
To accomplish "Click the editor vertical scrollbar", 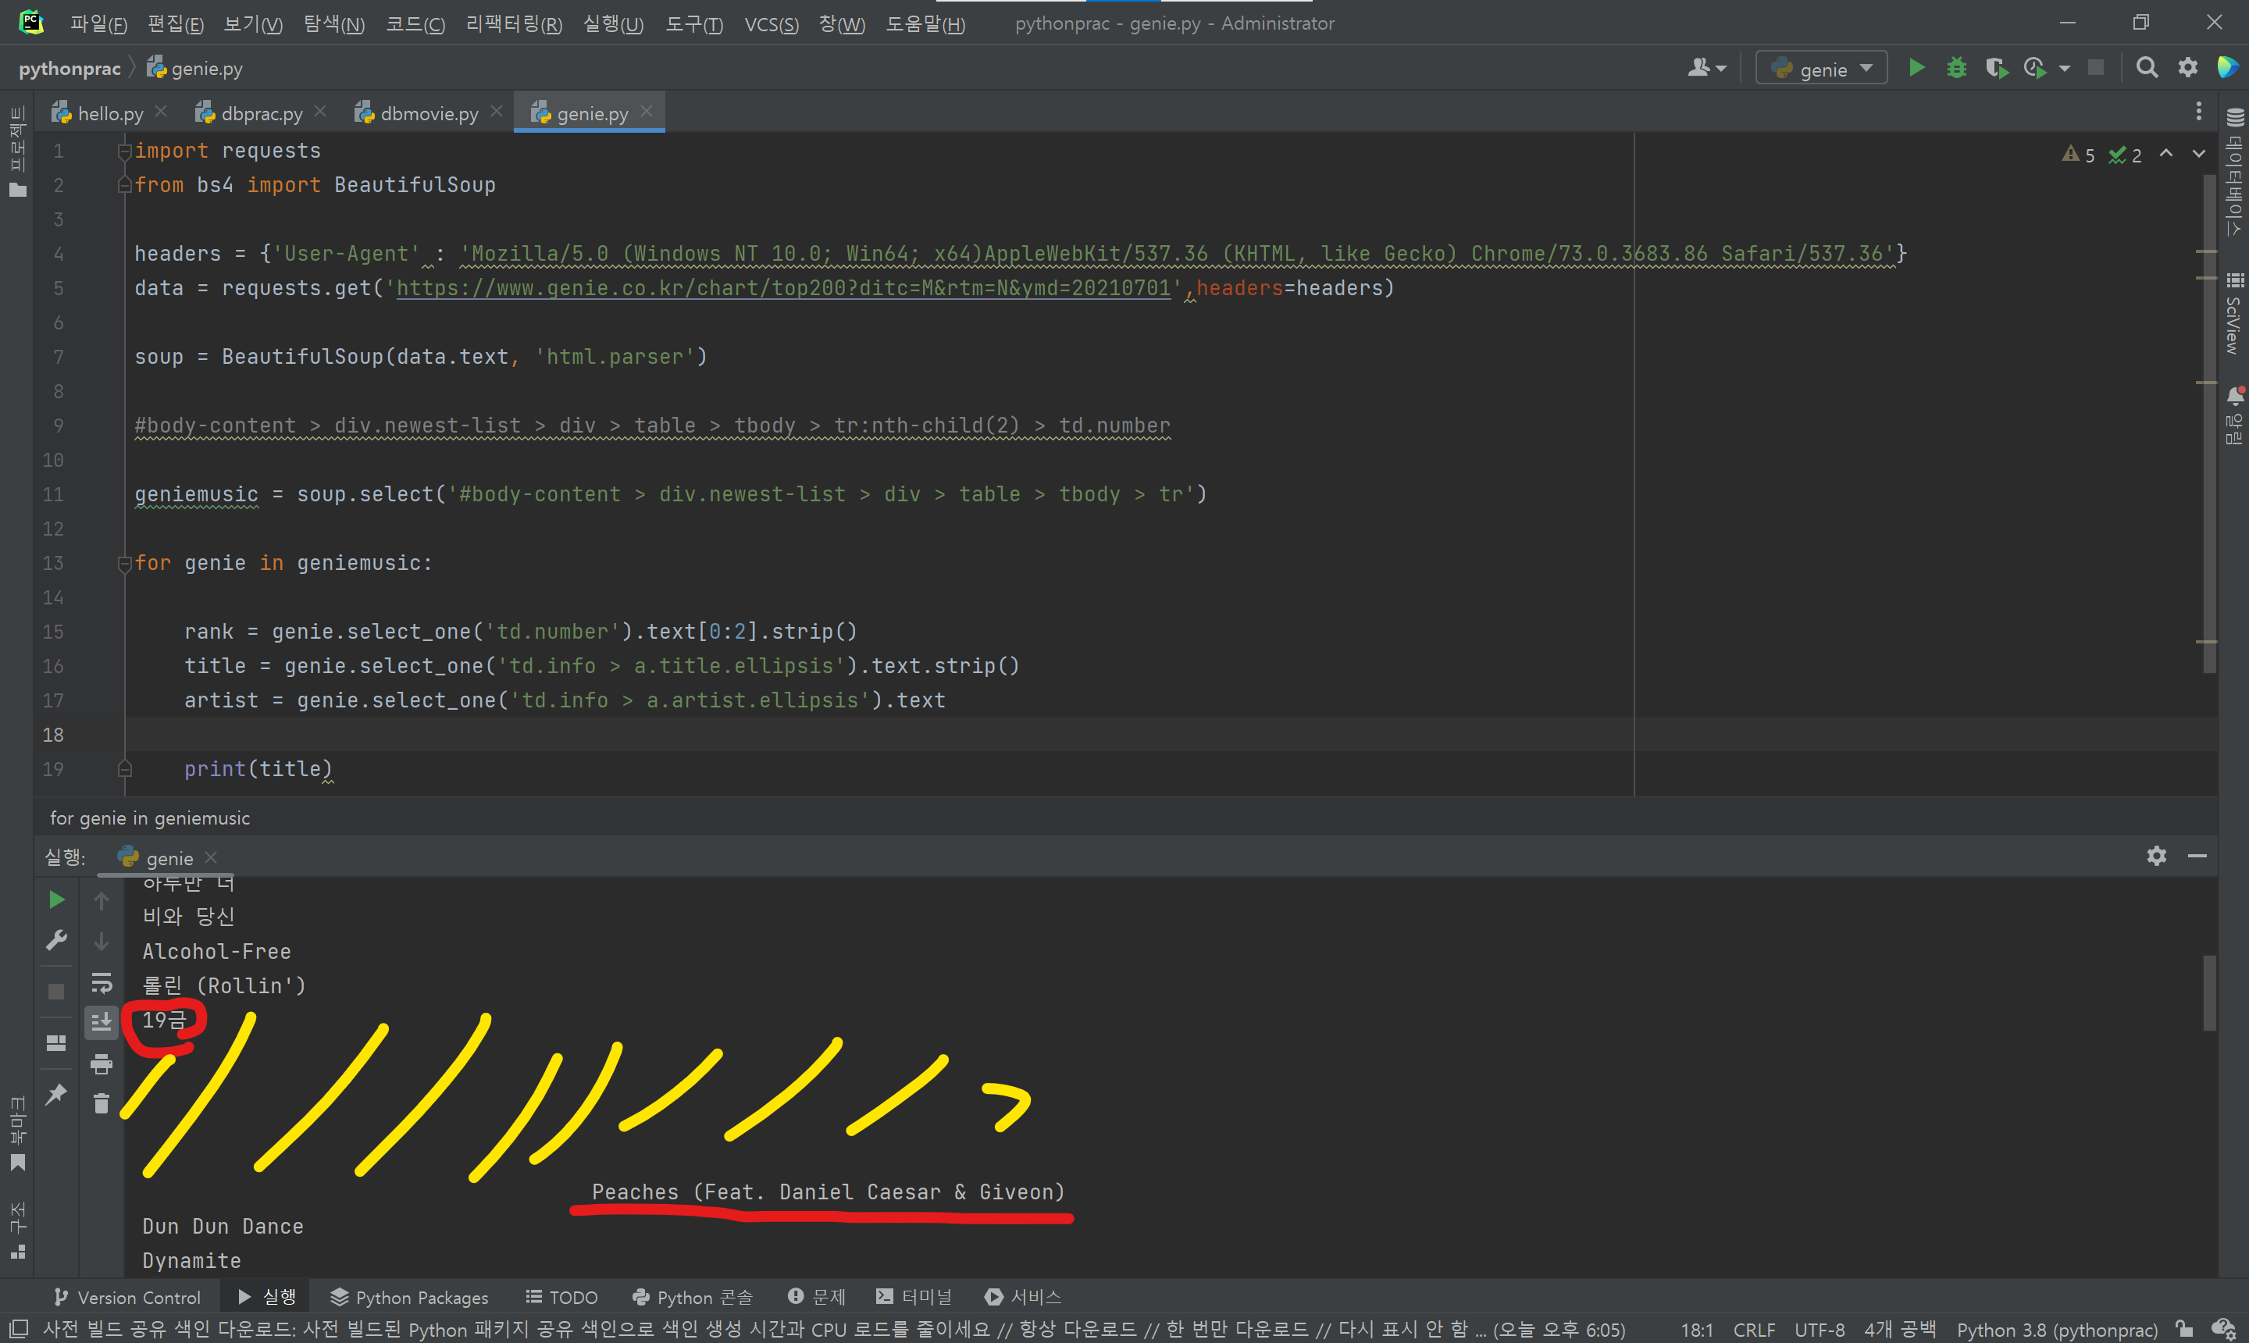I will [2209, 423].
